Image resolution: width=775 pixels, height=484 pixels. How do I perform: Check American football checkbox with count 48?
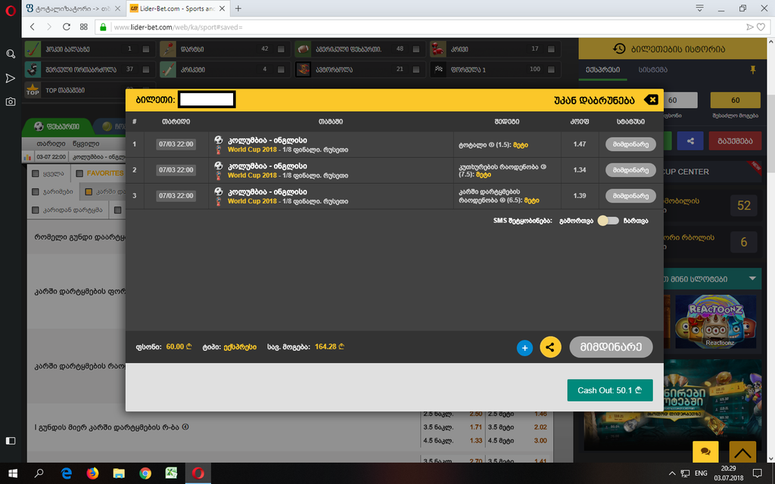[x=416, y=49]
